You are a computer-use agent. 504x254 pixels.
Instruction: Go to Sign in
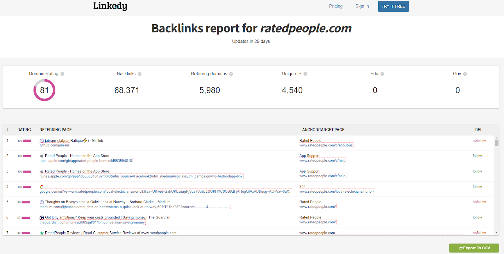pos(362,6)
